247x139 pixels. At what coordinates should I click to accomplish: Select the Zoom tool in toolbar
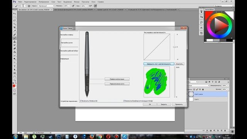click(15, 80)
